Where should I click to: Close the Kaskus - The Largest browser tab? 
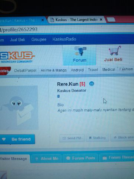(x=101, y=19)
